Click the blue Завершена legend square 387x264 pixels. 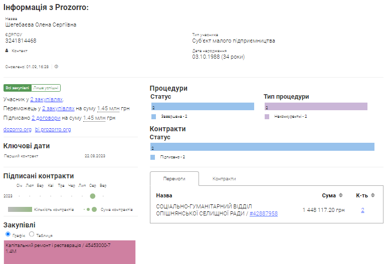(x=153, y=116)
